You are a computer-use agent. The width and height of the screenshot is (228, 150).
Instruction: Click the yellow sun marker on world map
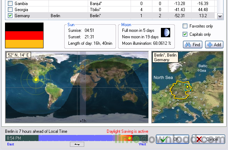point(36,79)
